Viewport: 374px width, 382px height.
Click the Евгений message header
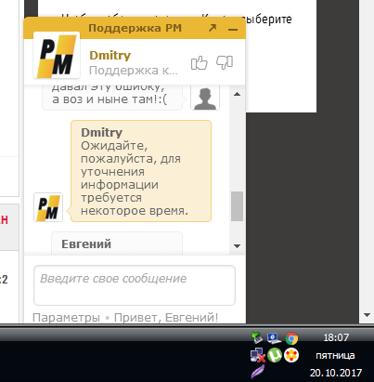click(86, 244)
